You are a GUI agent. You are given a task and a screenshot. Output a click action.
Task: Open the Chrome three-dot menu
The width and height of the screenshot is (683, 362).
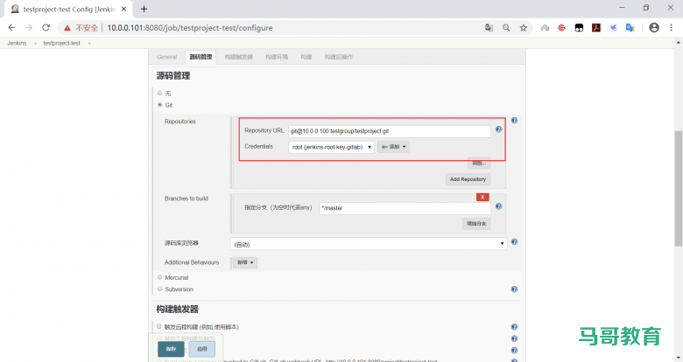tap(671, 28)
